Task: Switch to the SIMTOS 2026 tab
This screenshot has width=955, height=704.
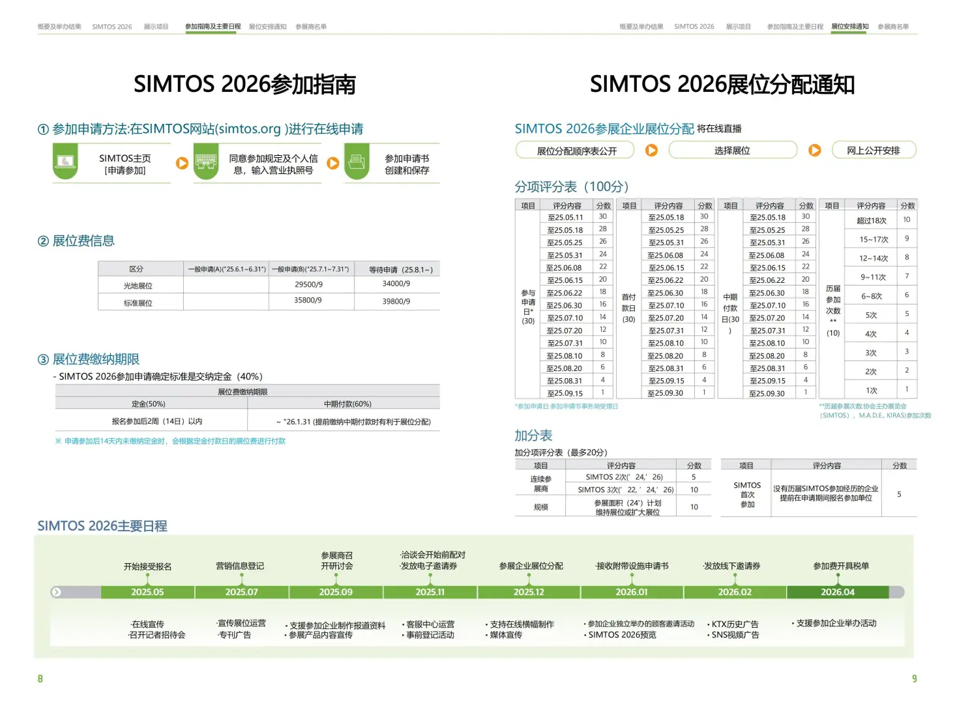Action: 111,26
